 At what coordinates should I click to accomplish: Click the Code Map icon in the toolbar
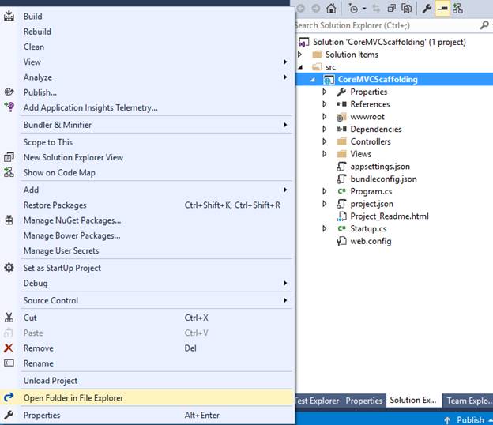coord(457,9)
